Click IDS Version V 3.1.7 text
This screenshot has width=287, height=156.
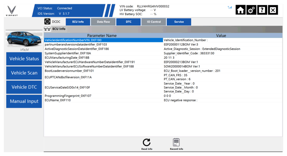pyautogui.click(x=54, y=14)
